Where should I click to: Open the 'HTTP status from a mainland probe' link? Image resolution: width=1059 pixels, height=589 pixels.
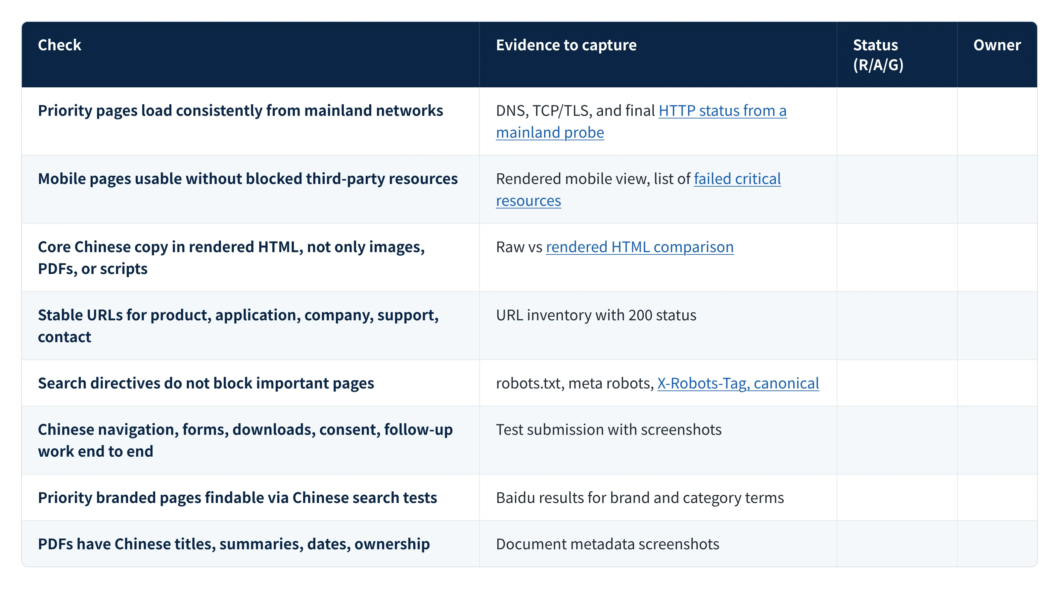point(722,111)
